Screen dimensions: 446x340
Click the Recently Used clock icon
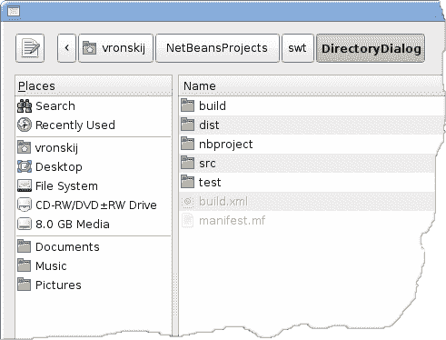(25, 125)
